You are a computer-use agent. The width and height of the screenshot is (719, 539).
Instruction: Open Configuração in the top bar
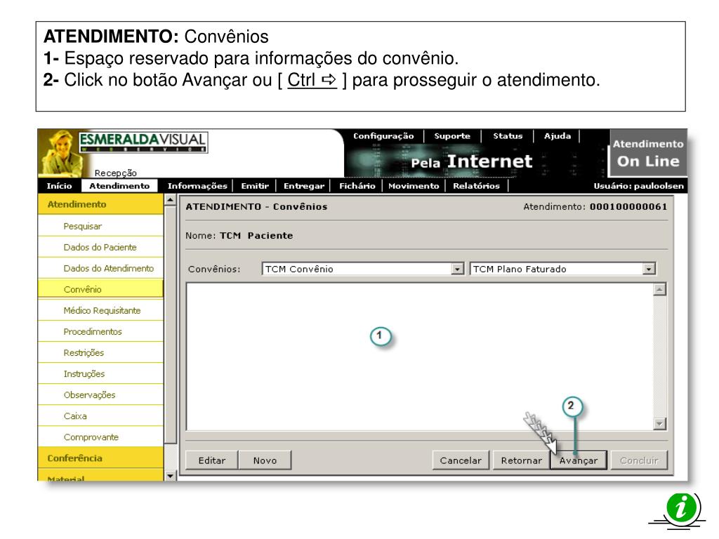click(383, 136)
